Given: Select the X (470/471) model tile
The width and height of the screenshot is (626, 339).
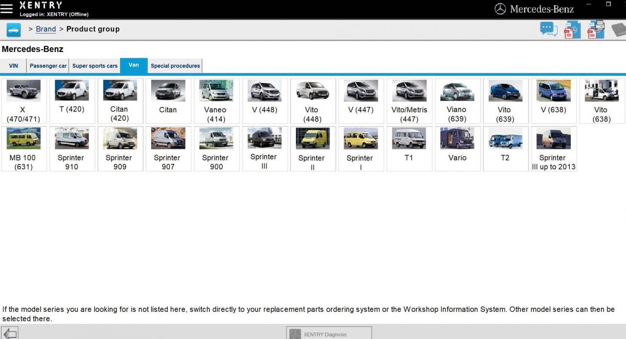Looking at the screenshot, I should (x=24, y=101).
